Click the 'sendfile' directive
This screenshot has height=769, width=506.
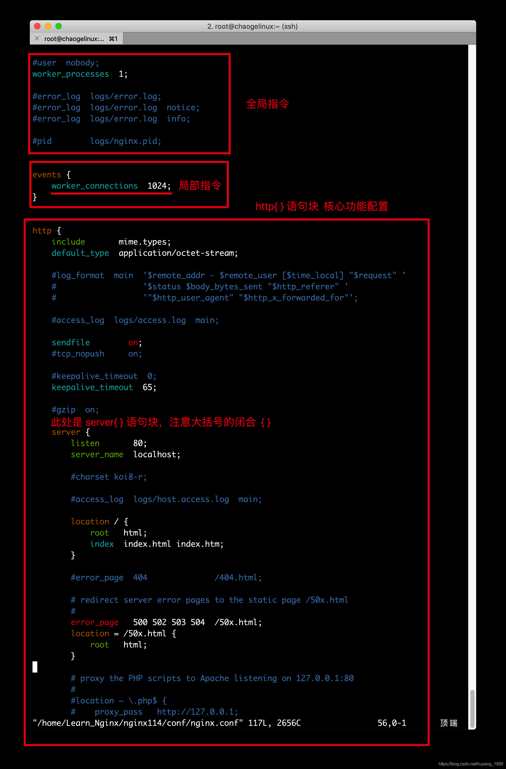[x=71, y=342]
